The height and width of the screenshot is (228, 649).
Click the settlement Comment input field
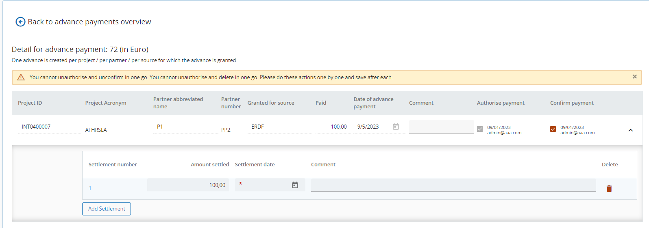453,185
